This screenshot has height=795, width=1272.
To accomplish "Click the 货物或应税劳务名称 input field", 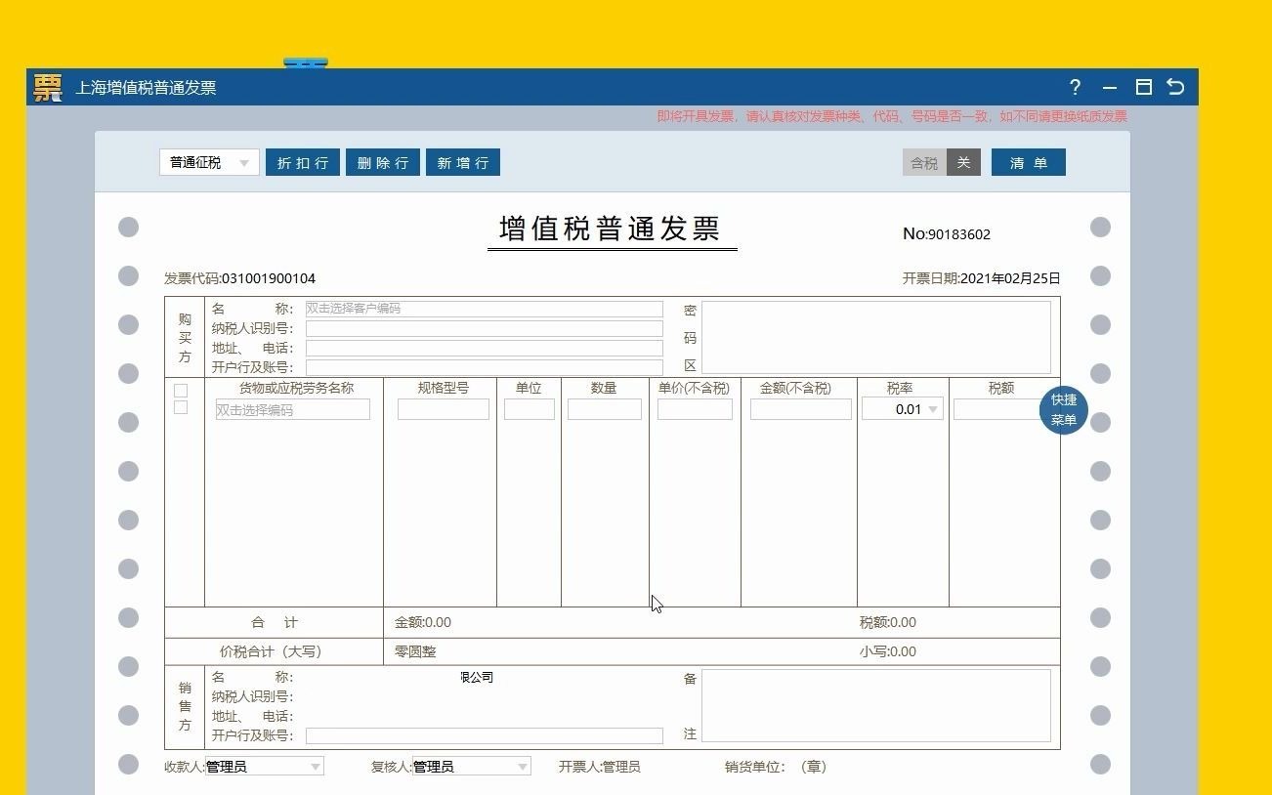I will [x=293, y=409].
